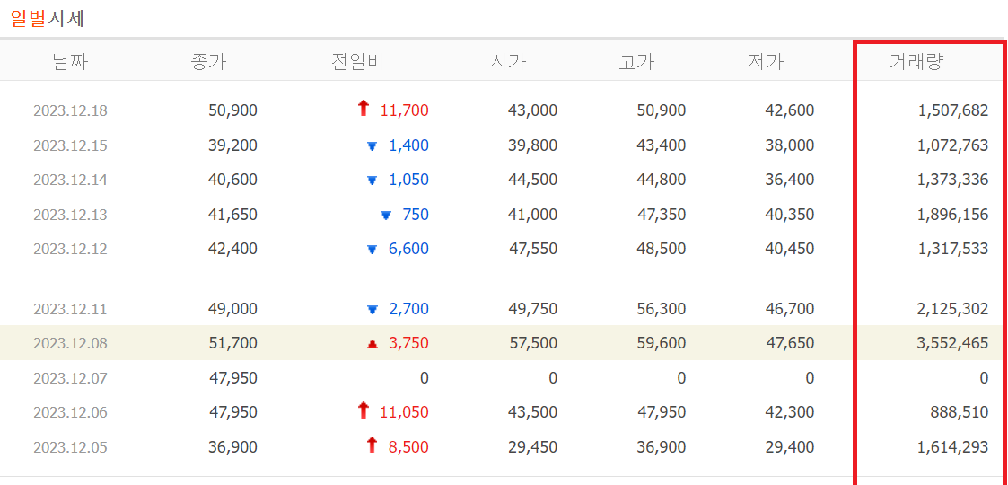Click the red up arrow beside 11,700
The width and height of the screenshot is (1008, 485).
pyautogui.click(x=364, y=110)
